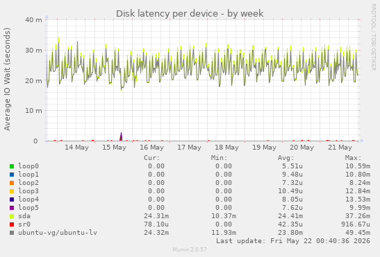380x257 pixels.
Task: Click the loop5 purple legend swatch
Action: pos(12,208)
